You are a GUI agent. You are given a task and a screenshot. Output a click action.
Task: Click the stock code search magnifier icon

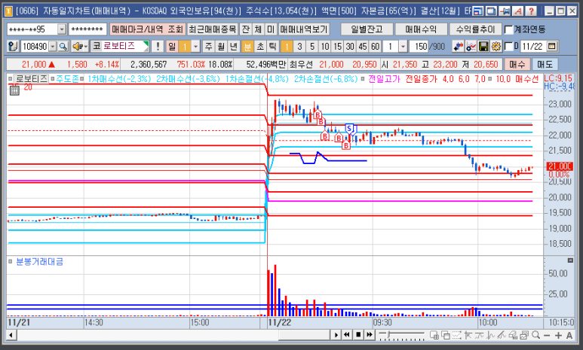63,47
